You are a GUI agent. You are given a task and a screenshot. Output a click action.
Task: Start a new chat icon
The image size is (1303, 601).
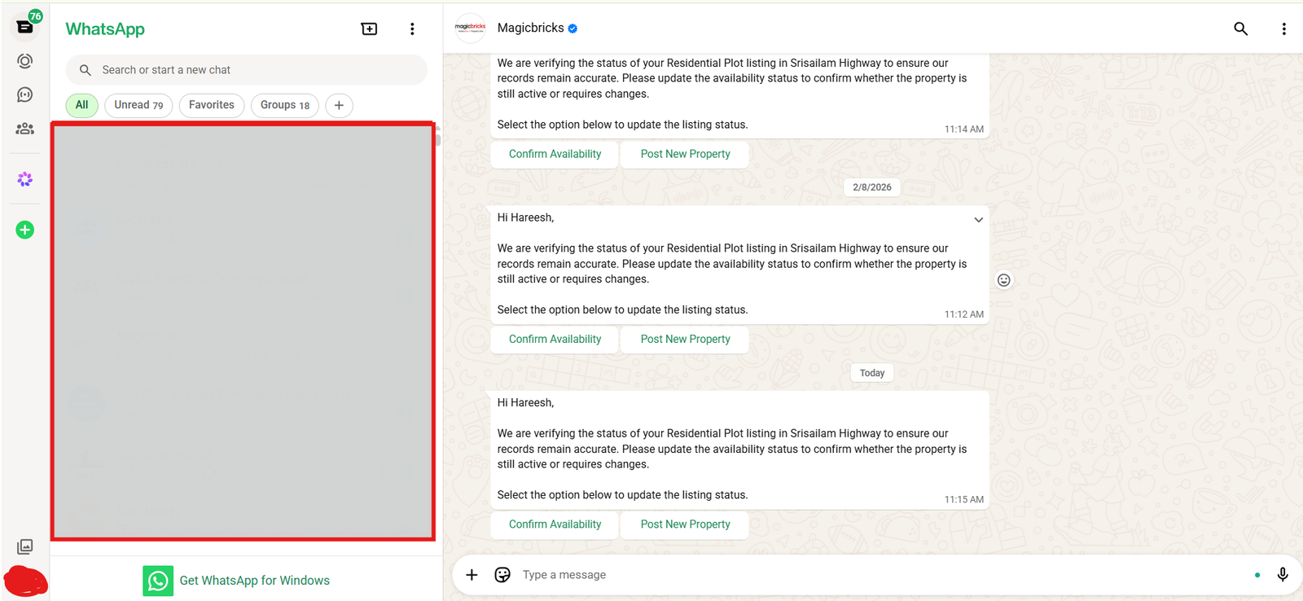coord(369,29)
